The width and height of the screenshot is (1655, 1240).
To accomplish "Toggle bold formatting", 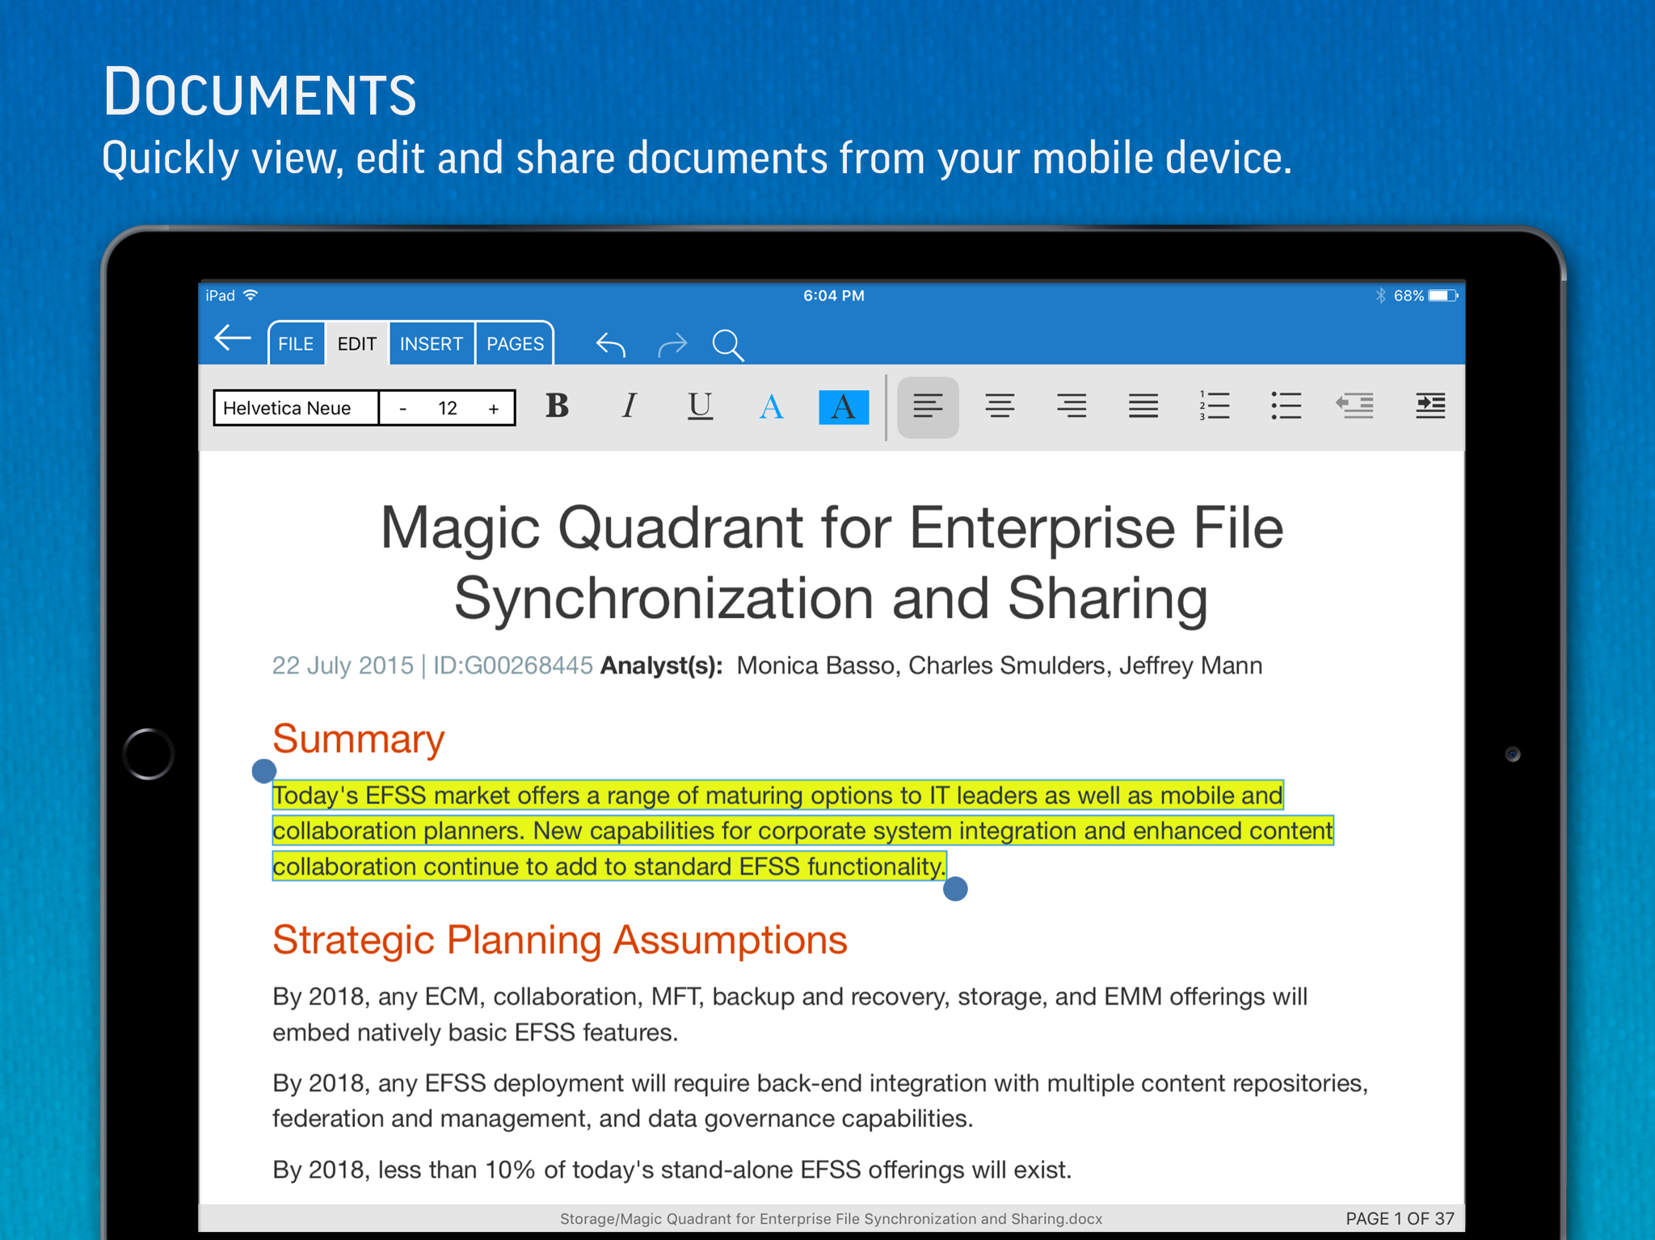I will click(557, 406).
